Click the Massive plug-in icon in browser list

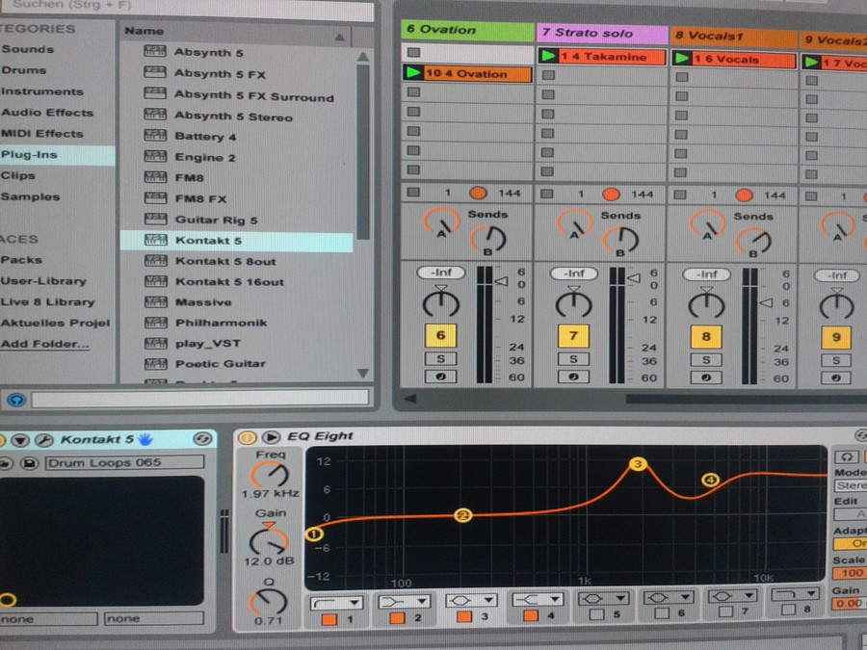(154, 302)
